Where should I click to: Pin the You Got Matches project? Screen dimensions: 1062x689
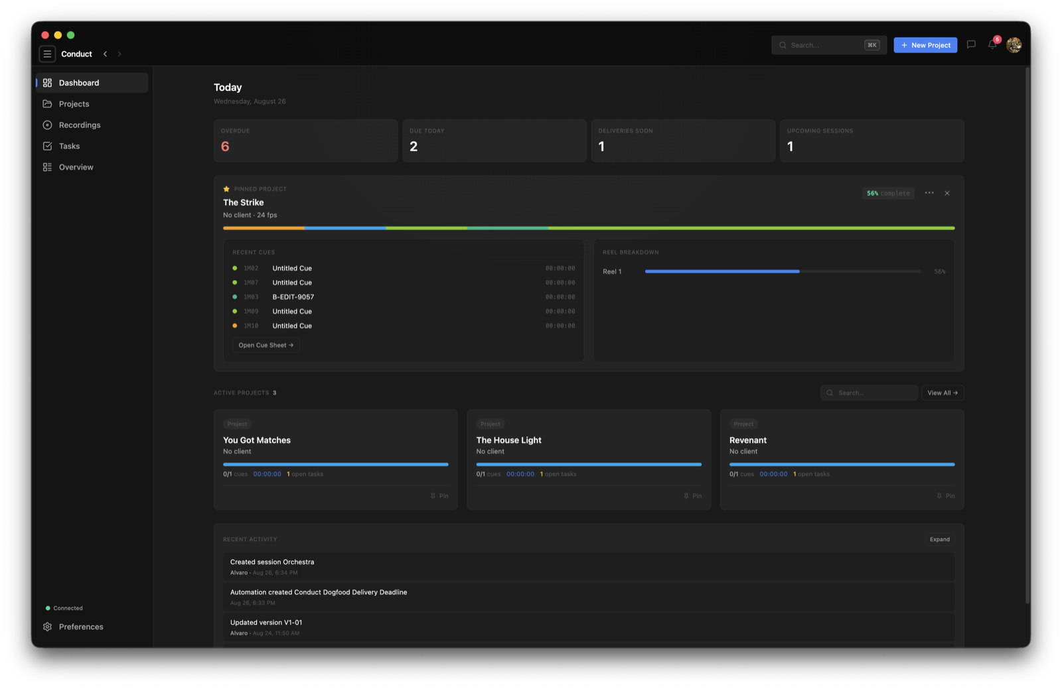click(x=439, y=496)
